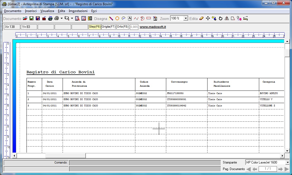Select the red rectangle drawing tool

pos(149,18)
